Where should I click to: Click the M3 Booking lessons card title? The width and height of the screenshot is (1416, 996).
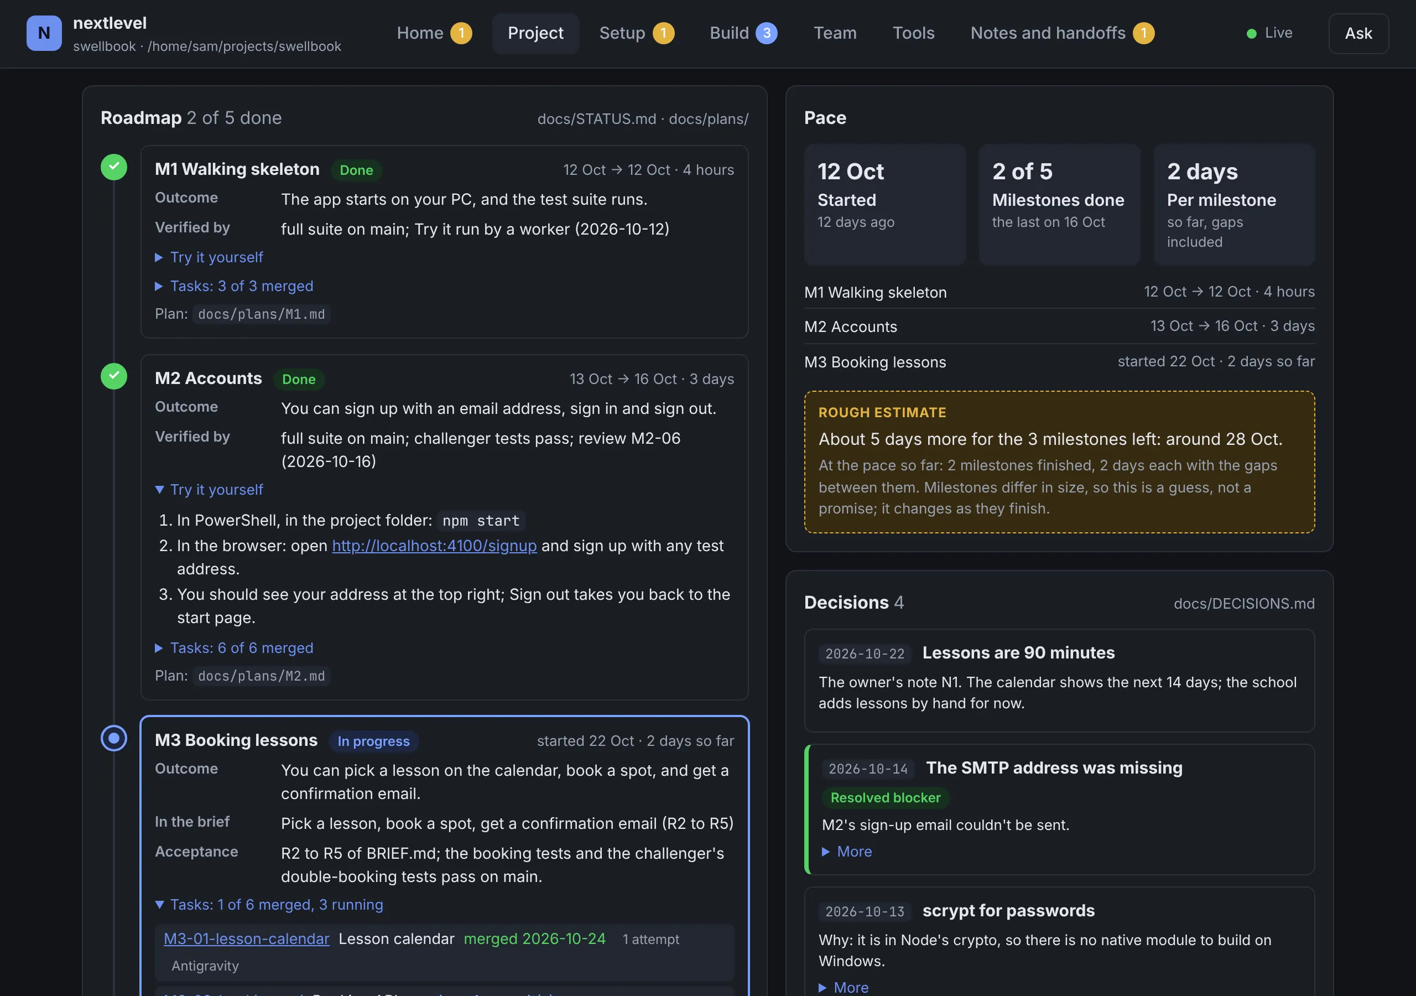pyautogui.click(x=236, y=740)
